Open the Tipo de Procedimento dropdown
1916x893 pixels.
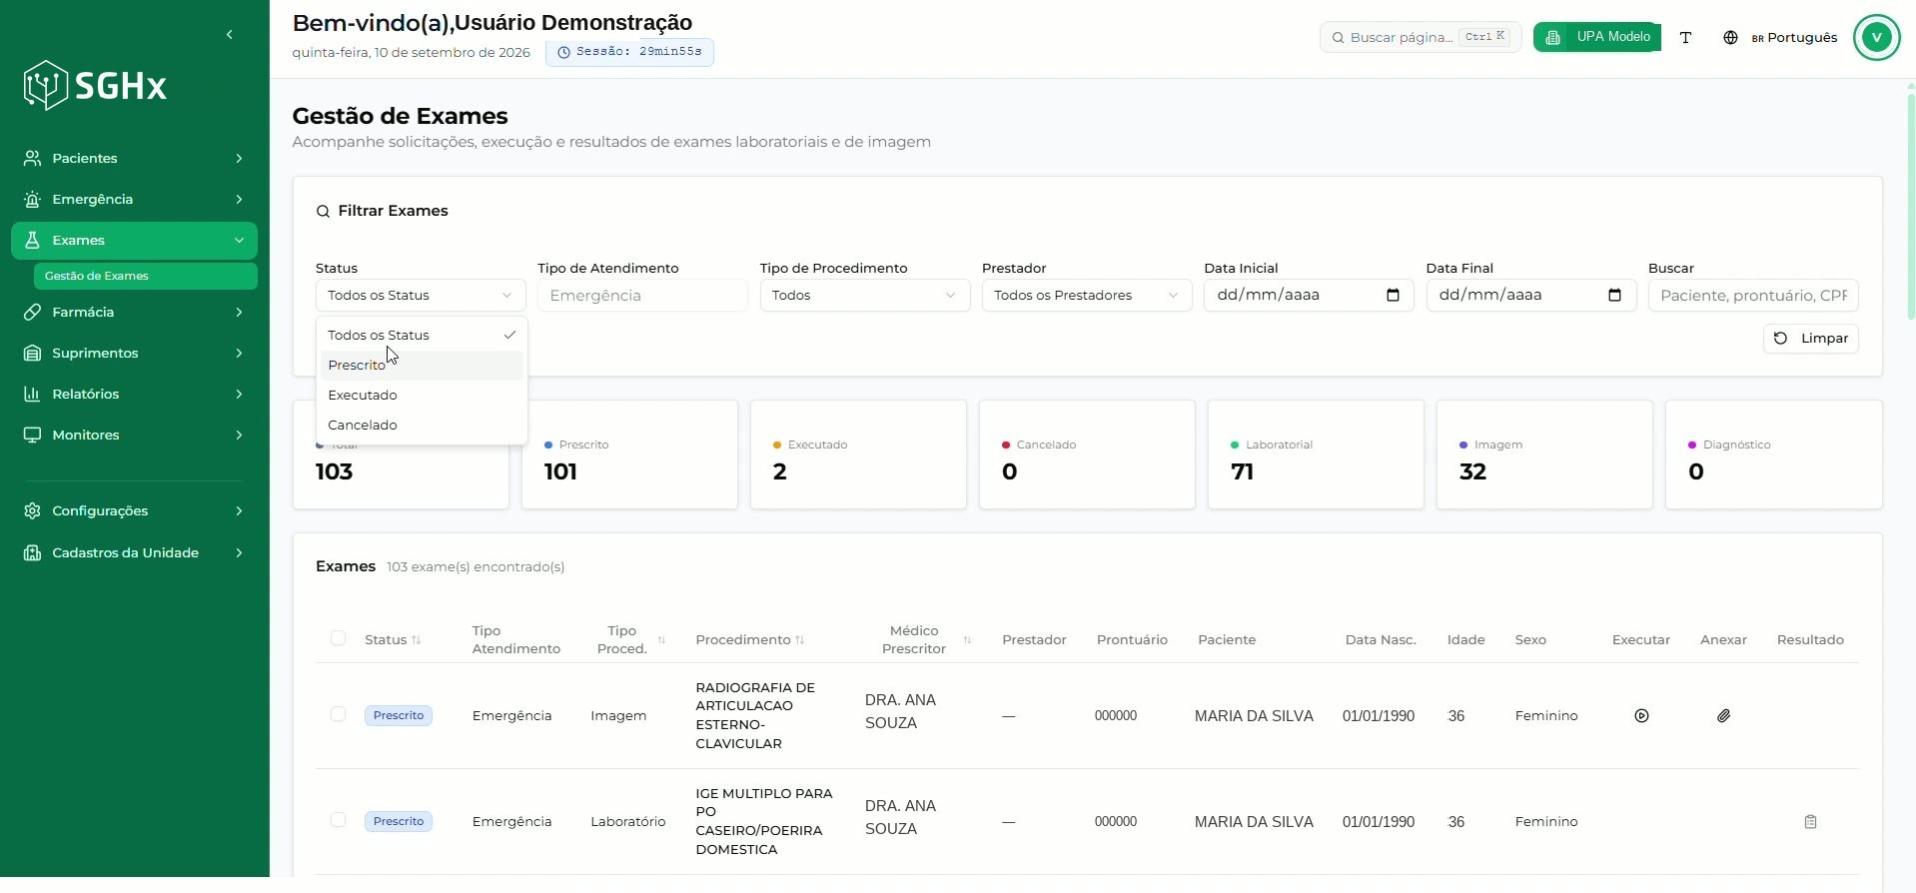coord(865,296)
